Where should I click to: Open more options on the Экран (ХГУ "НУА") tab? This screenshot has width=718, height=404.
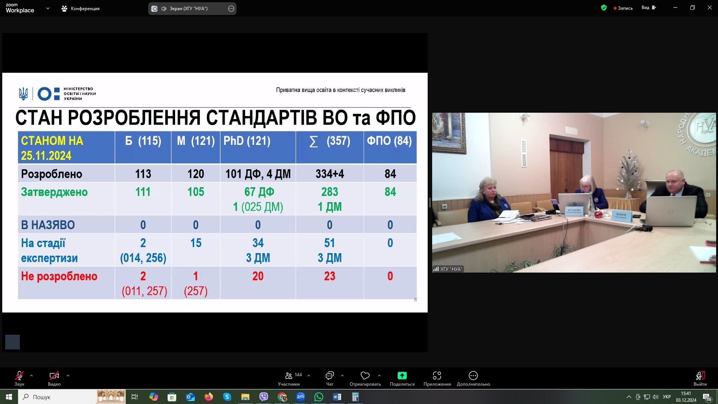tap(231, 9)
